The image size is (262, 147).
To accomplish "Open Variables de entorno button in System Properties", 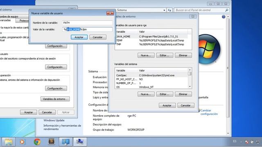I will pos(55,99).
